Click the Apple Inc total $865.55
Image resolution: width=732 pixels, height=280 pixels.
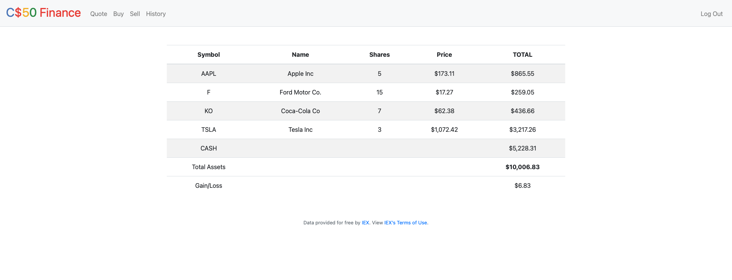pos(522,74)
